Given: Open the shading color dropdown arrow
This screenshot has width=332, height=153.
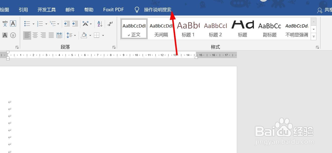Looking at the screenshot, I should click(90, 35).
